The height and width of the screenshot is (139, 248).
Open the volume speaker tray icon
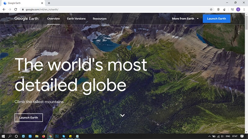pos(222,136)
